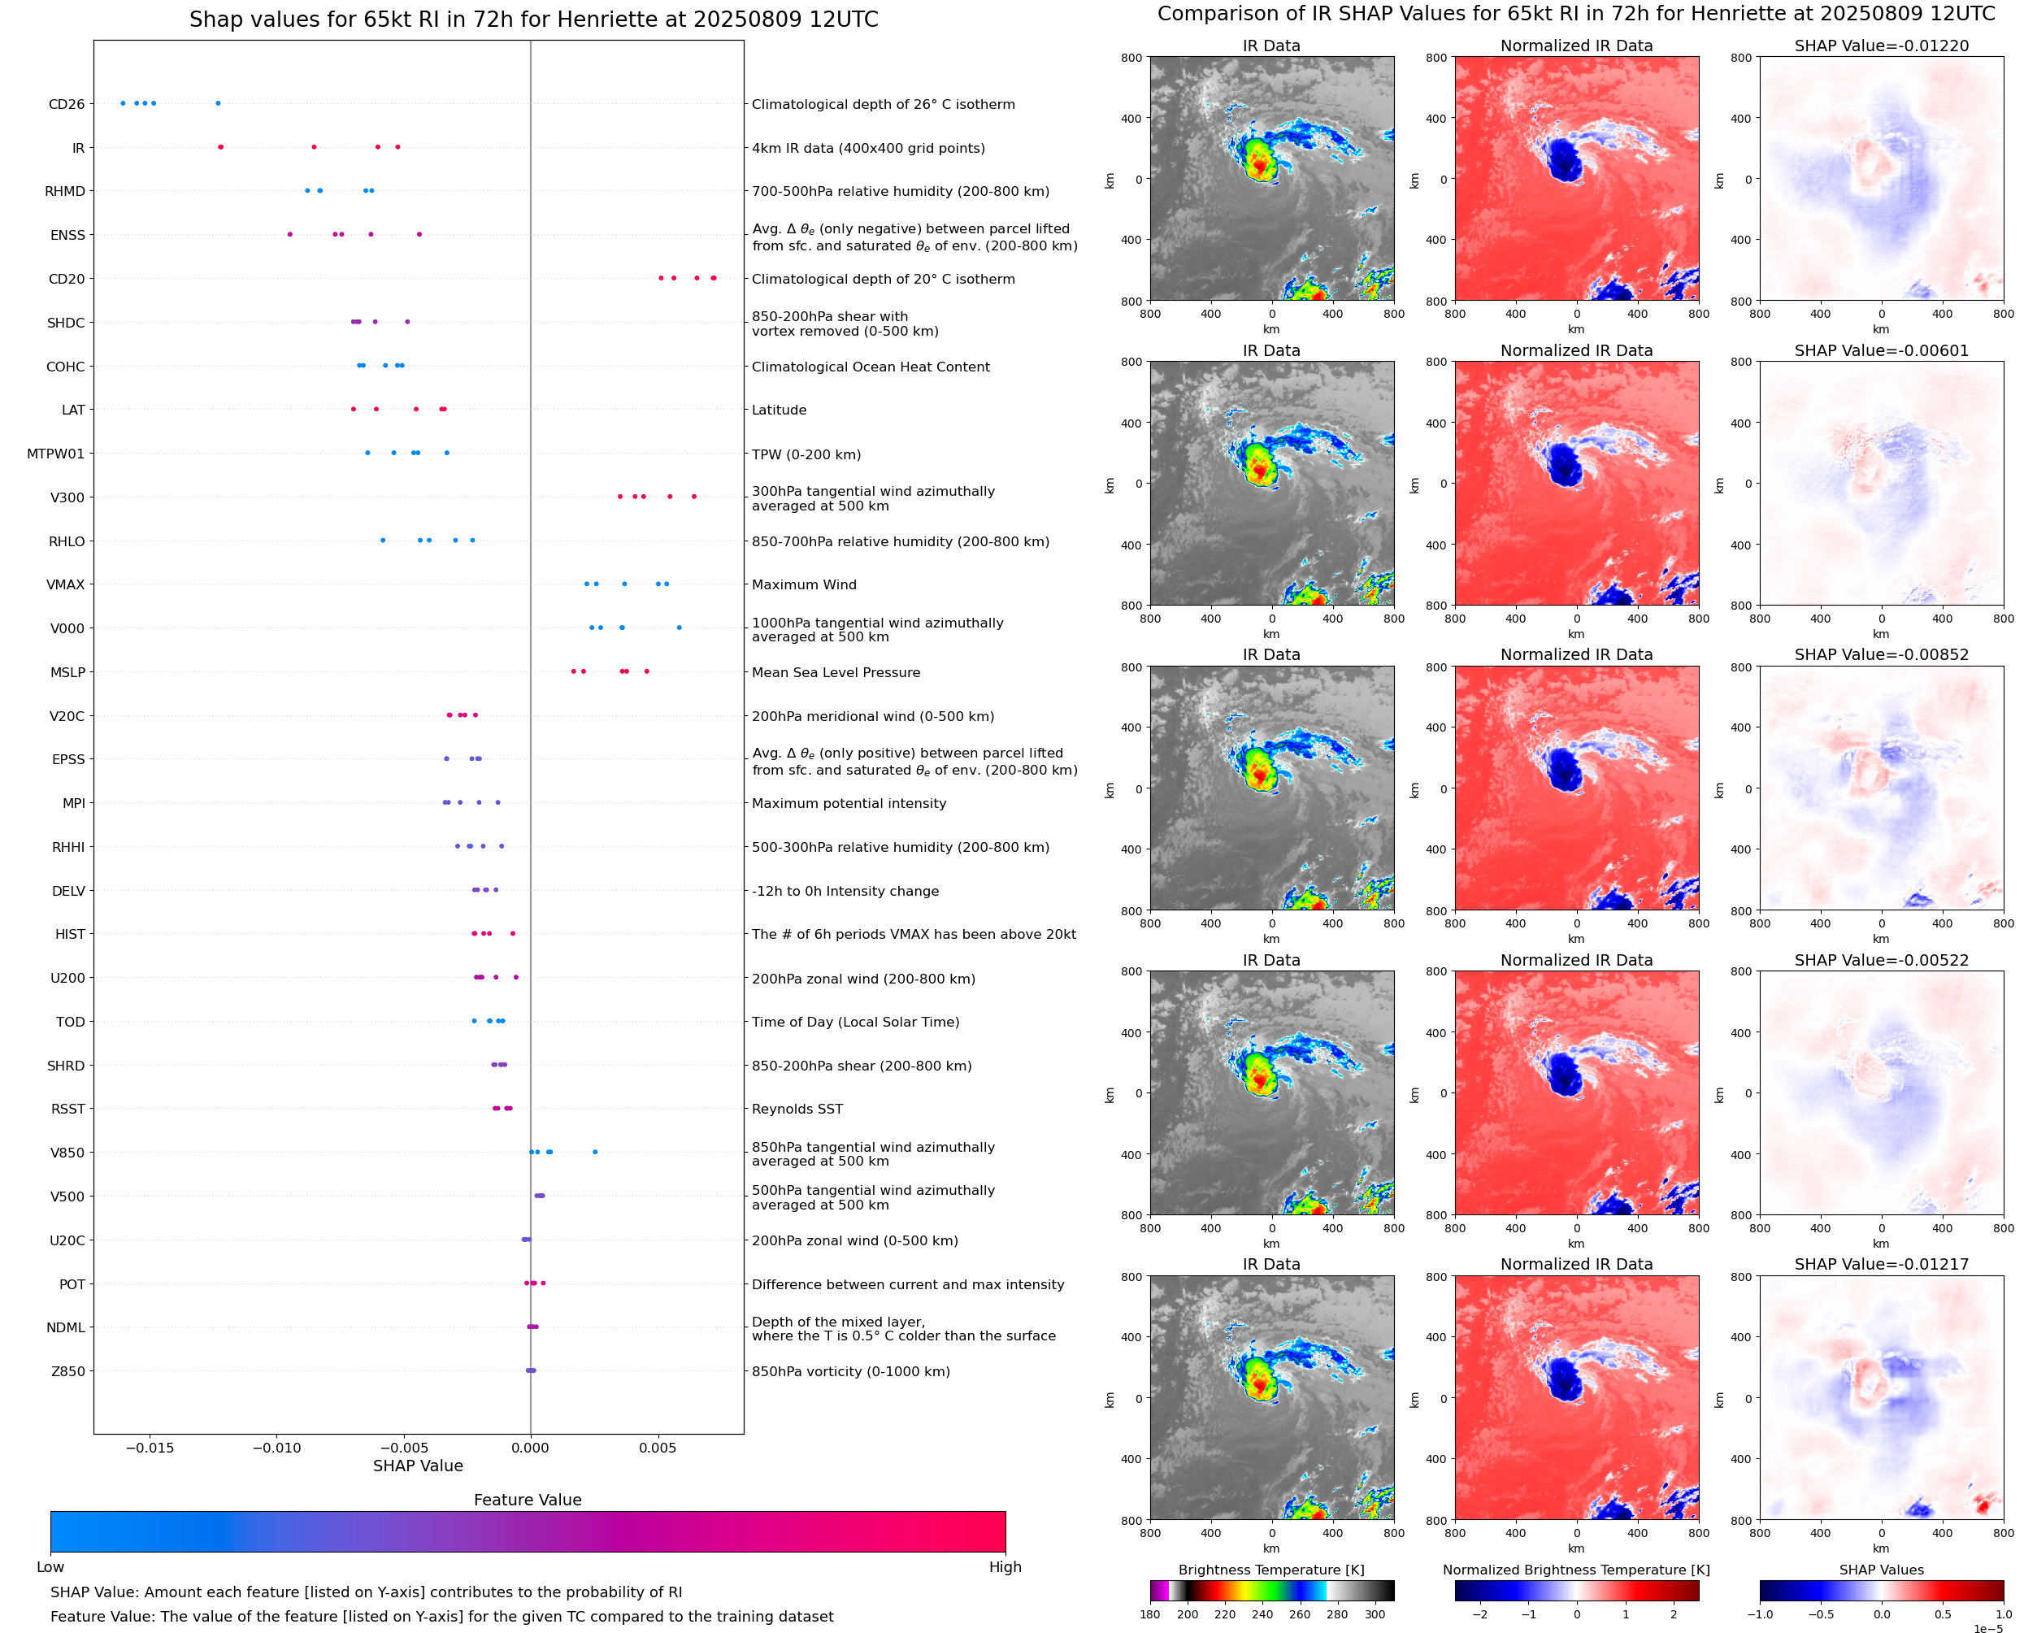
Task: Click the left chart's main title
Action: click(x=533, y=20)
